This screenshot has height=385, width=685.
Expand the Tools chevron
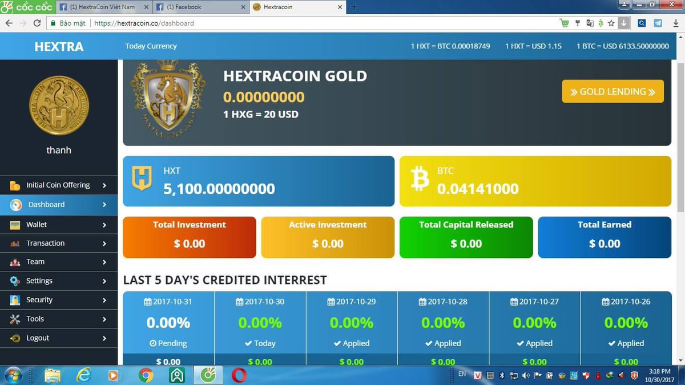tap(104, 319)
